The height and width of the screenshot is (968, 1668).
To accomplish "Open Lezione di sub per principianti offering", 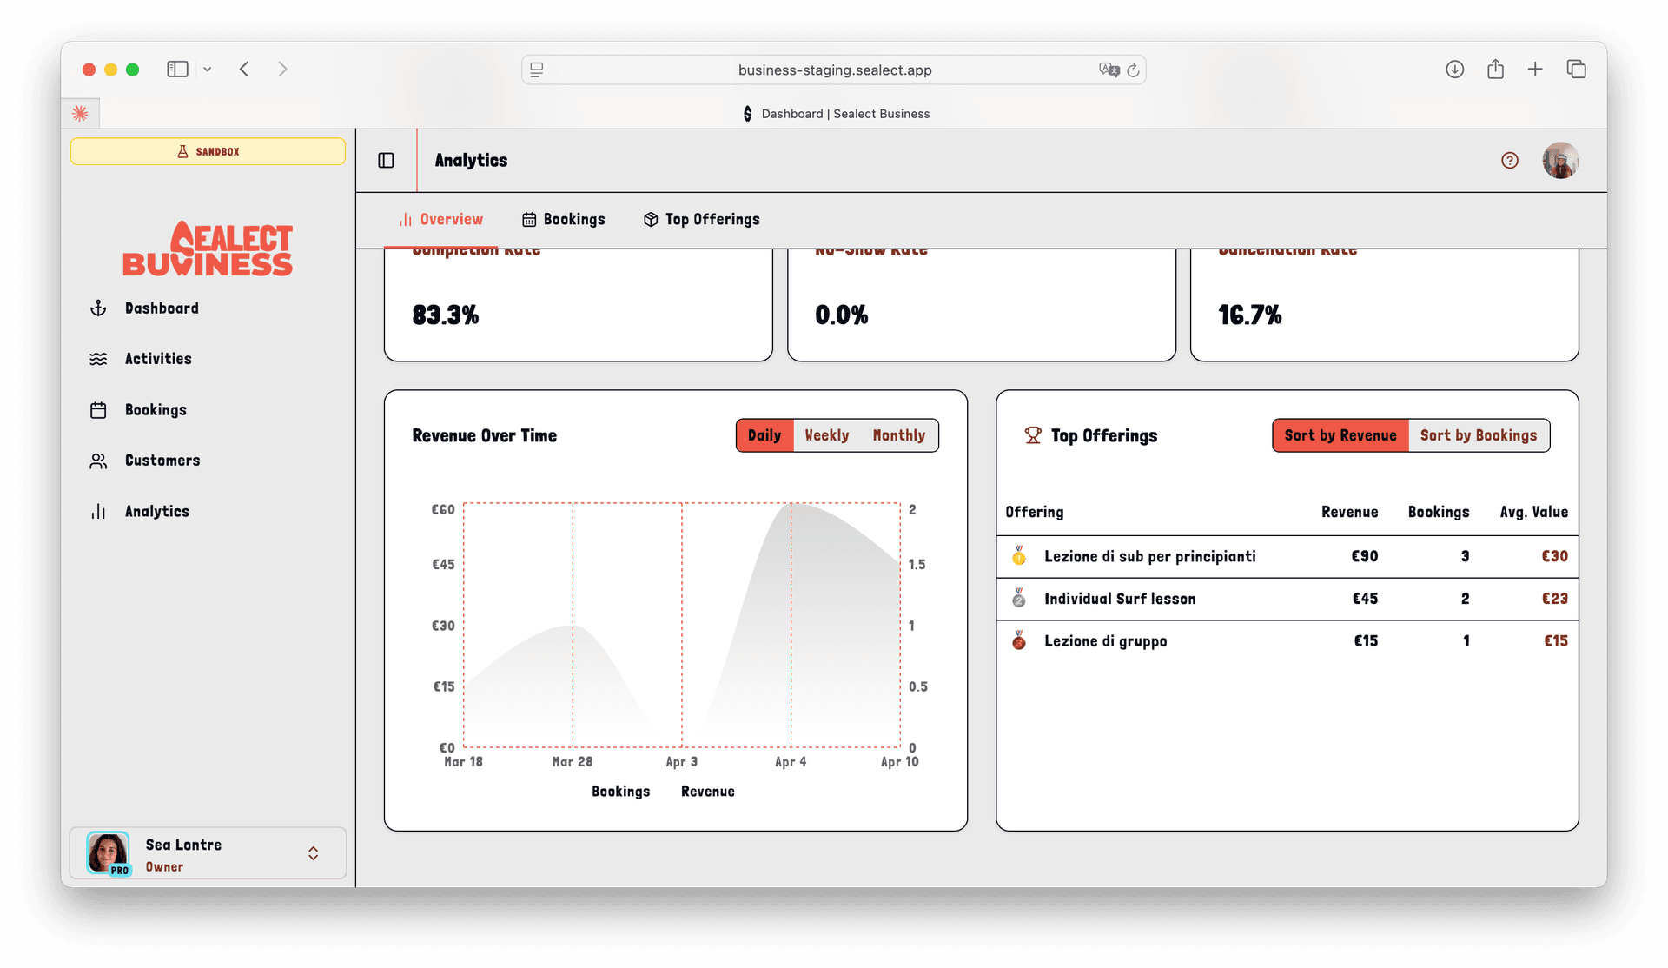I will (1150, 556).
